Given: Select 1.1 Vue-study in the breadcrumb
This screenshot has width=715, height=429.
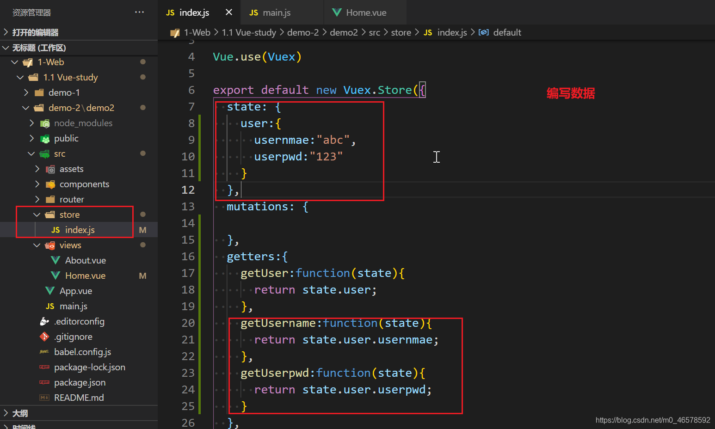Looking at the screenshot, I should [249, 32].
